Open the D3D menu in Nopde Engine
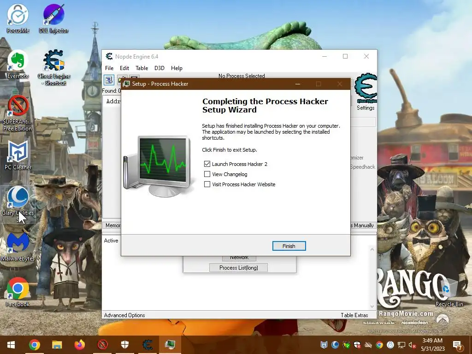Image resolution: width=472 pixels, height=354 pixels. point(159,68)
